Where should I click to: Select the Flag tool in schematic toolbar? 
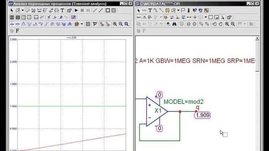183,10
